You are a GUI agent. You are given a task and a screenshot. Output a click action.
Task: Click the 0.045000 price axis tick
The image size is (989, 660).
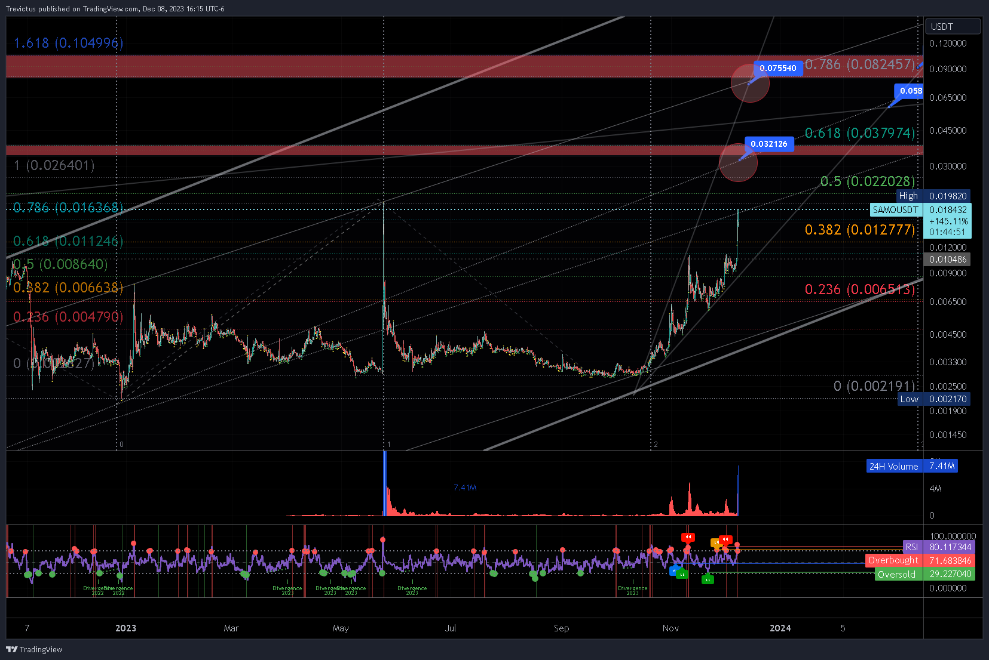pyautogui.click(x=948, y=131)
